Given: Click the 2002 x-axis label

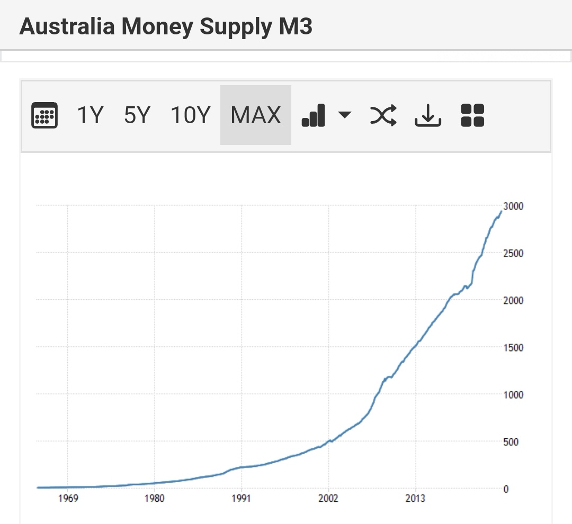Looking at the screenshot, I should tap(328, 498).
